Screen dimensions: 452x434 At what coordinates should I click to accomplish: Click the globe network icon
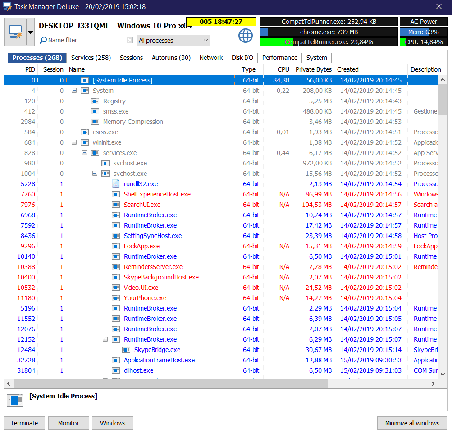tap(246, 36)
